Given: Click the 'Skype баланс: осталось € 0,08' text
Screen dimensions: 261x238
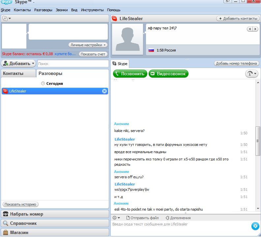Looking at the screenshot, I should 27,54.
